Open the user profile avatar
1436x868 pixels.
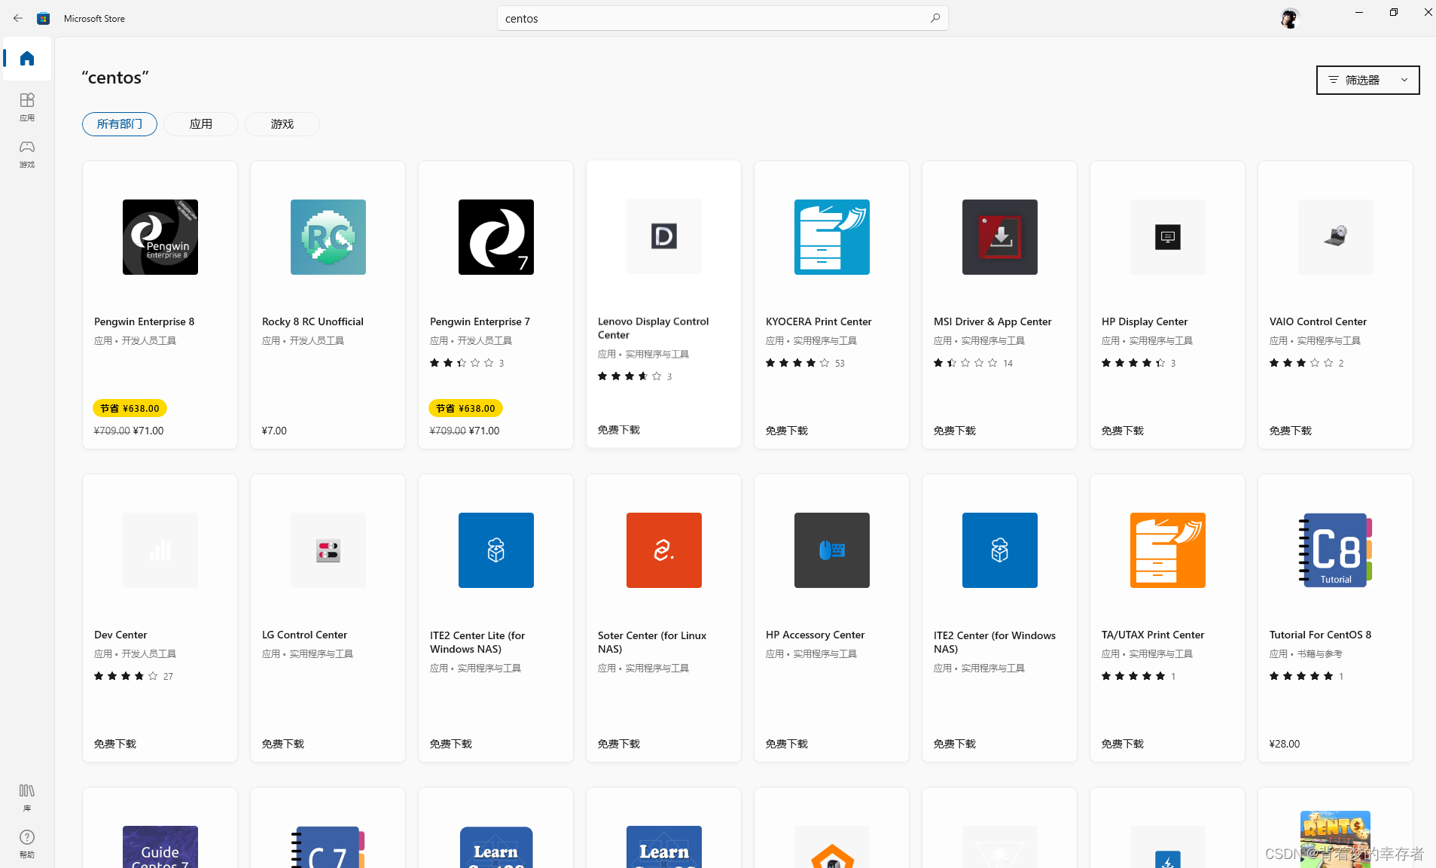[x=1290, y=18]
